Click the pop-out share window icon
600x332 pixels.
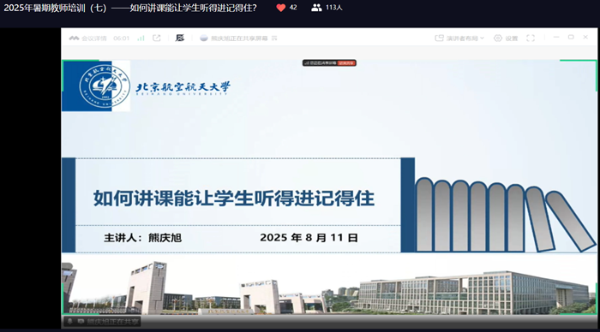[x=157, y=38]
